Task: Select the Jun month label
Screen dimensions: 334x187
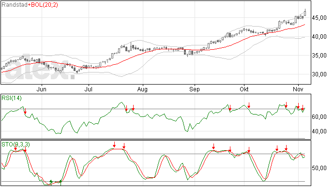Action: [41, 89]
